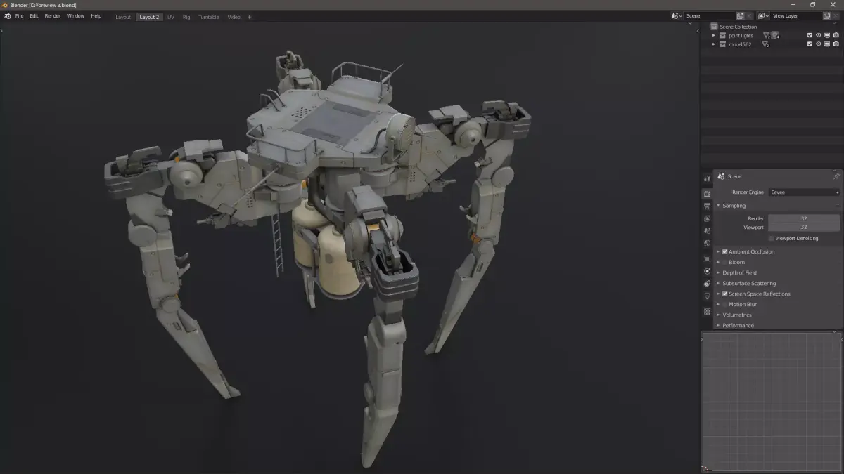
Task: Click the Viewport samples value 32
Action: 804,227
